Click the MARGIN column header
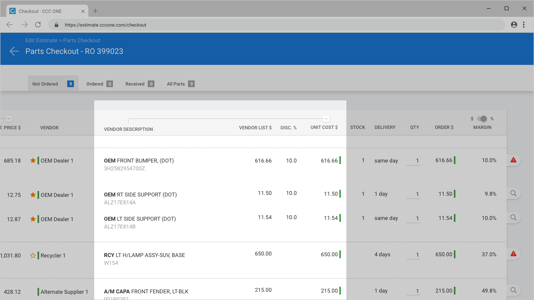The width and height of the screenshot is (534, 300). [482, 127]
